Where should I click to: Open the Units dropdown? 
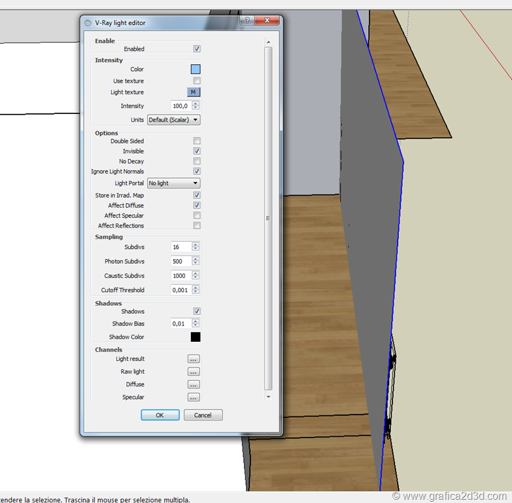(x=174, y=120)
